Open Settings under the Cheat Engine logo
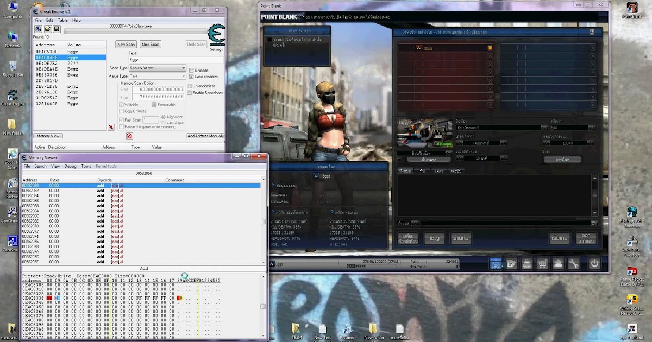 pyautogui.click(x=216, y=49)
